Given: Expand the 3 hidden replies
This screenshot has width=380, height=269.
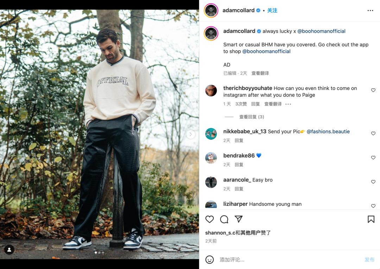Looking at the screenshot, I should (x=252, y=117).
